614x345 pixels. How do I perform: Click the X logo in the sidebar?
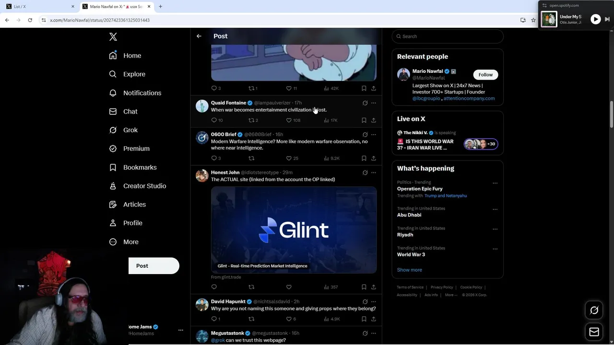tap(113, 37)
